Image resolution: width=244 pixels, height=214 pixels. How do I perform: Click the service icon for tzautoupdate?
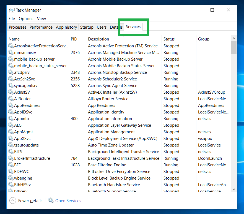click(x=11, y=145)
